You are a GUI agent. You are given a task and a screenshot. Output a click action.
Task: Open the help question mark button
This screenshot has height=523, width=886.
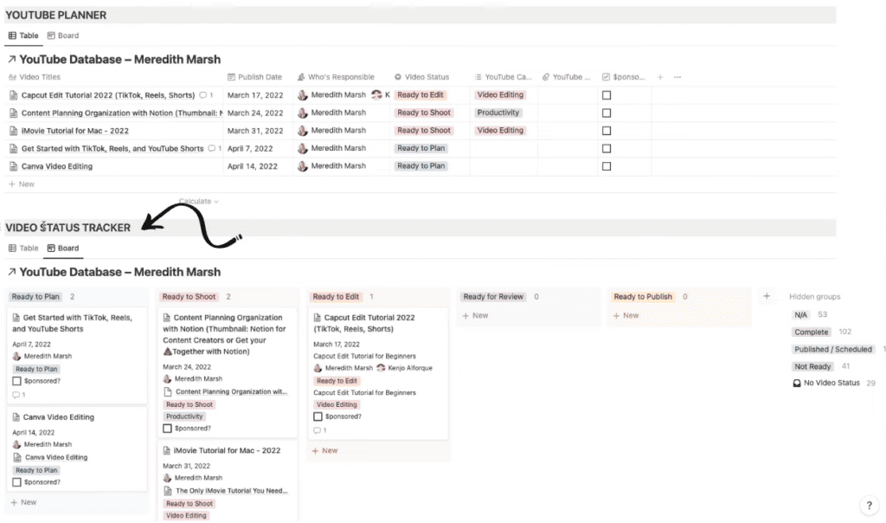869,505
